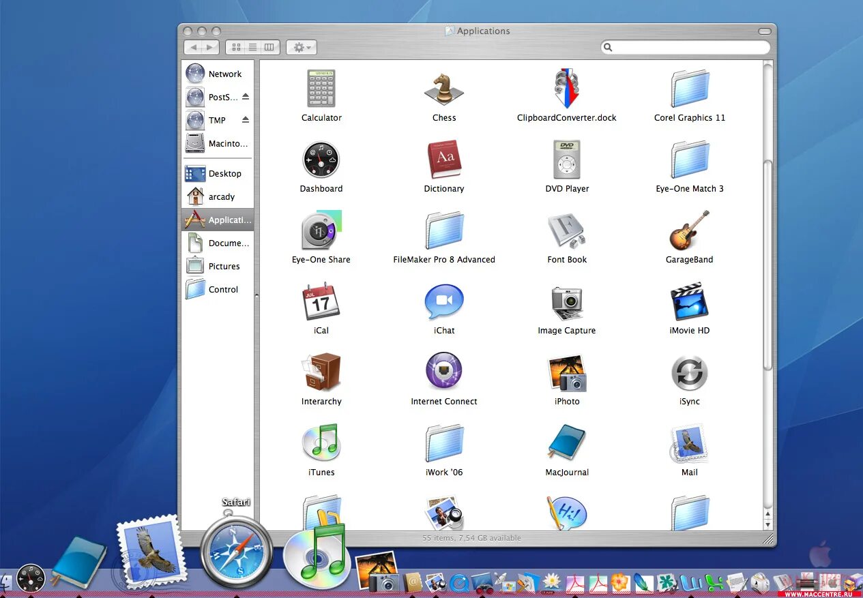863x598 pixels.
Task: Select the GarageBand guitar icon
Action: [x=690, y=230]
